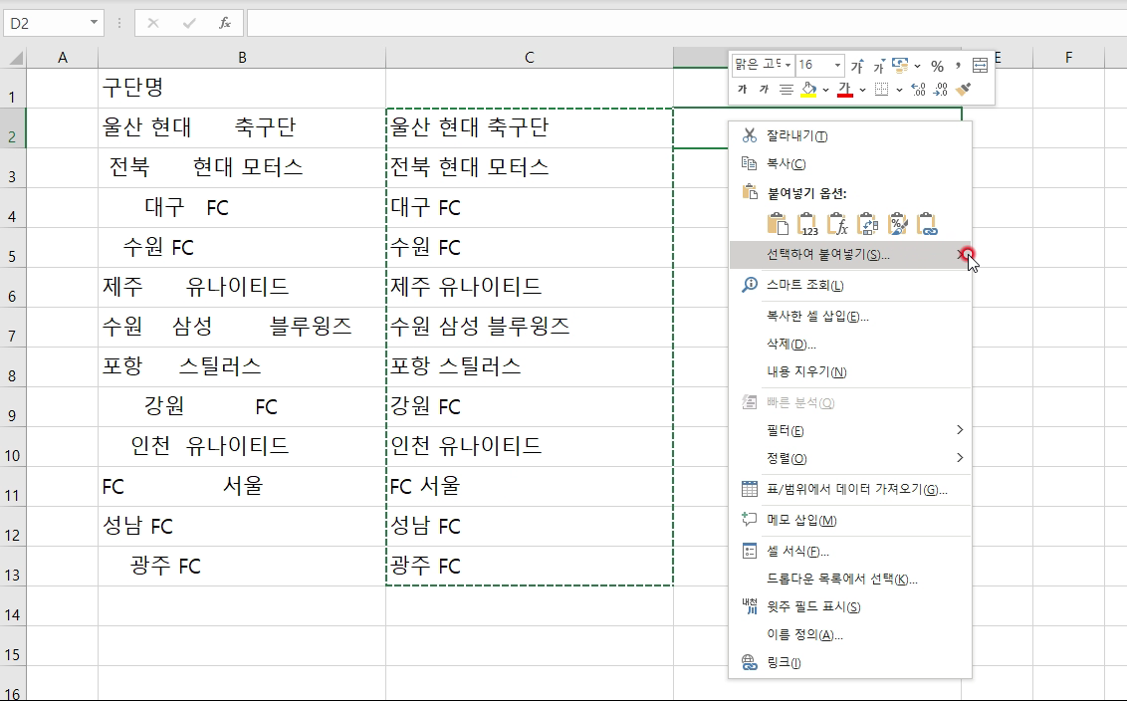Choose 드롭다운 목록에서 선택 entry
Viewport: 1127px width, 701px height.
(x=850, y=580)
